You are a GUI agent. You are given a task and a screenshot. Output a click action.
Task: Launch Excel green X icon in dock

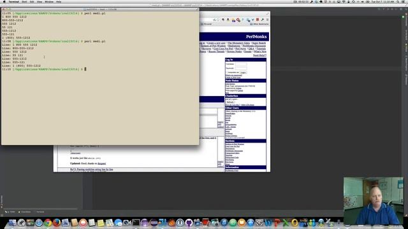286,223
